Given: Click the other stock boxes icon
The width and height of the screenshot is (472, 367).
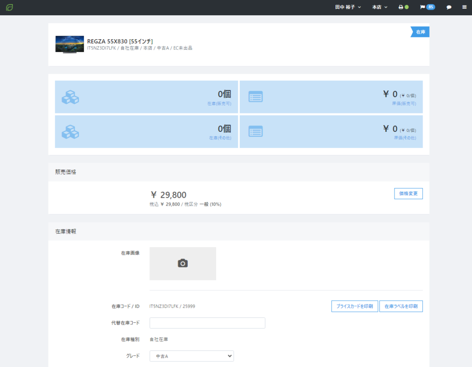Looking at the screenshot, I should 70,132.
